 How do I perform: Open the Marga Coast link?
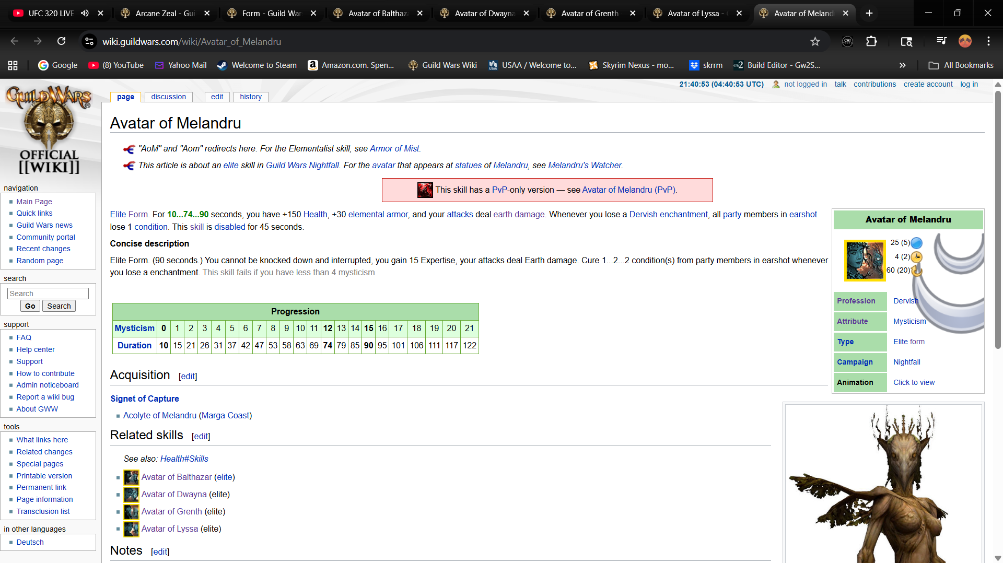click(x=225, y=415)
